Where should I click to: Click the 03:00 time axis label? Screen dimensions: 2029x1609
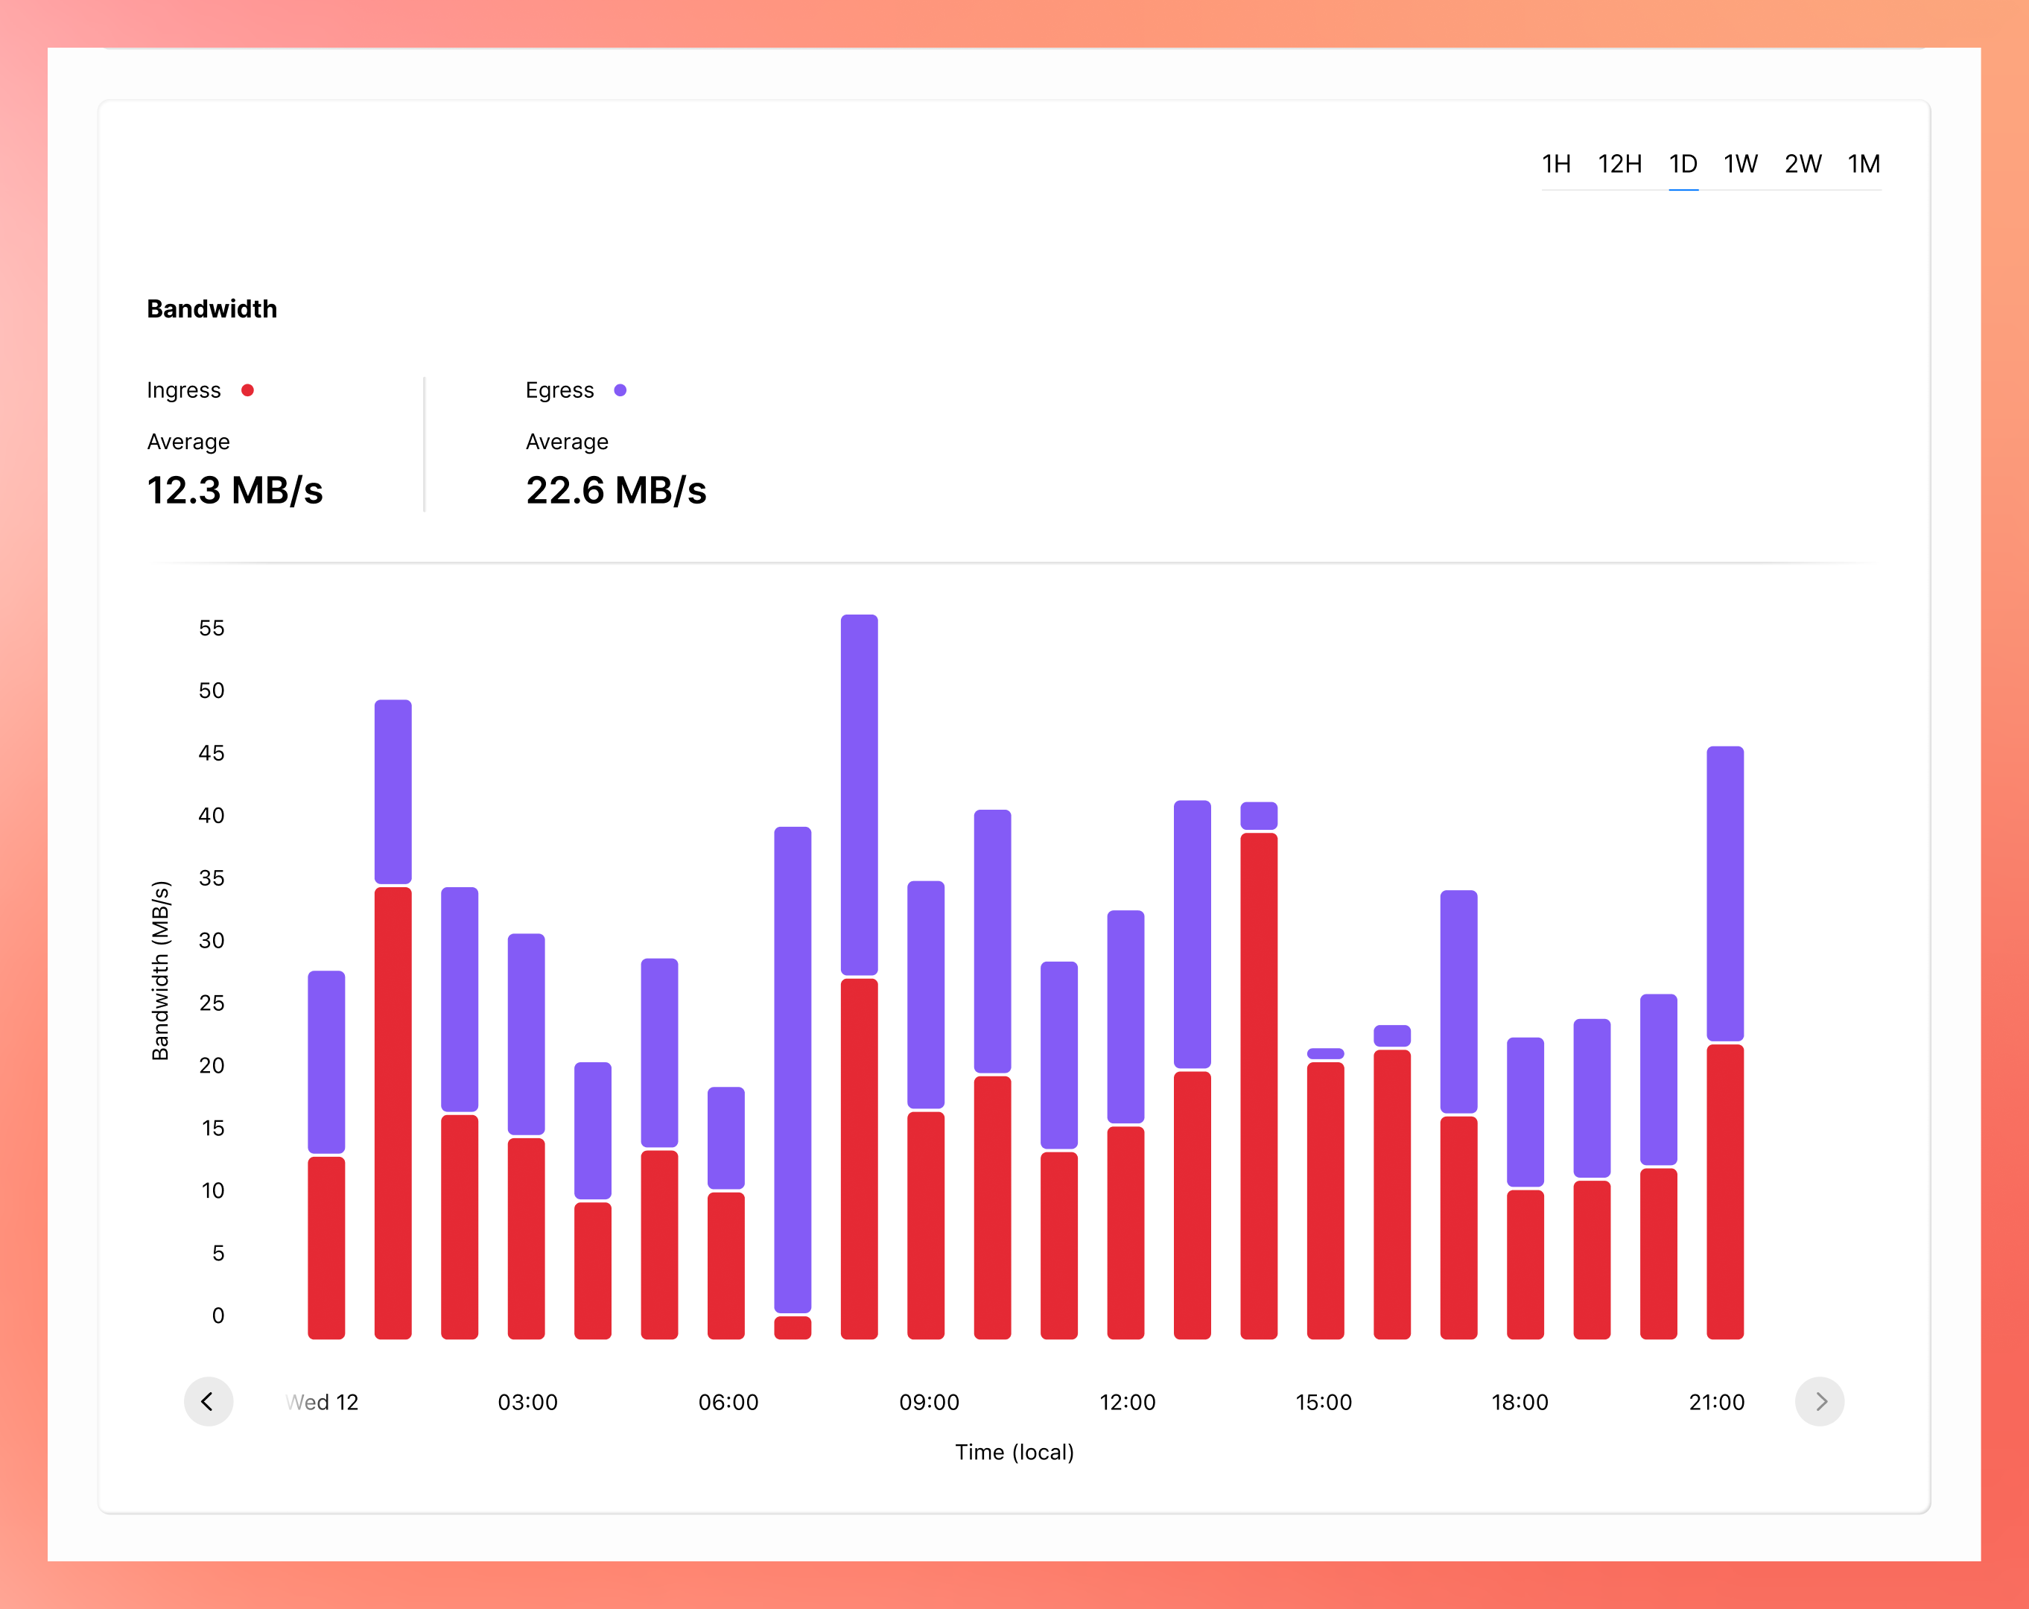(527, 1402)
